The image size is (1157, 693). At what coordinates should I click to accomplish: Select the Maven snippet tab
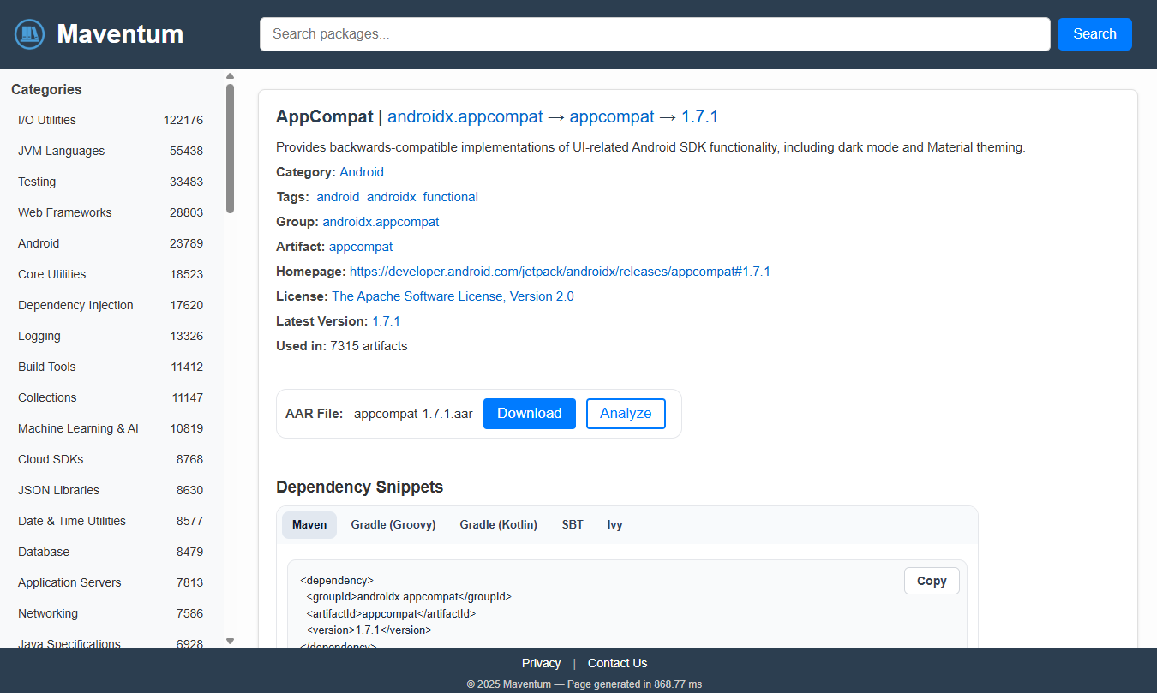(x=309, y=525)
